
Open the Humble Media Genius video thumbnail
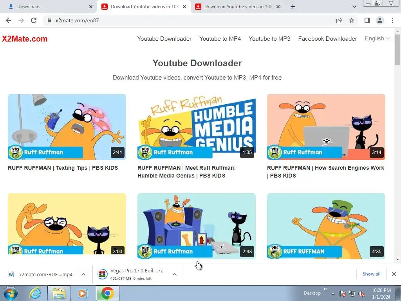197,127
